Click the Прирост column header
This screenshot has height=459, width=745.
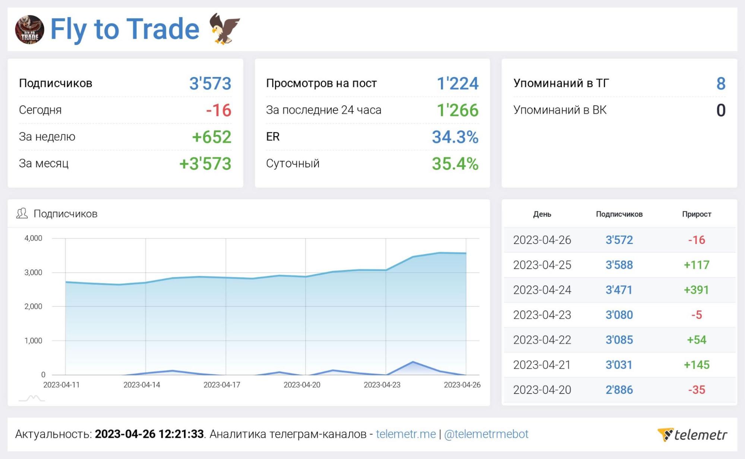pos(697,214)
